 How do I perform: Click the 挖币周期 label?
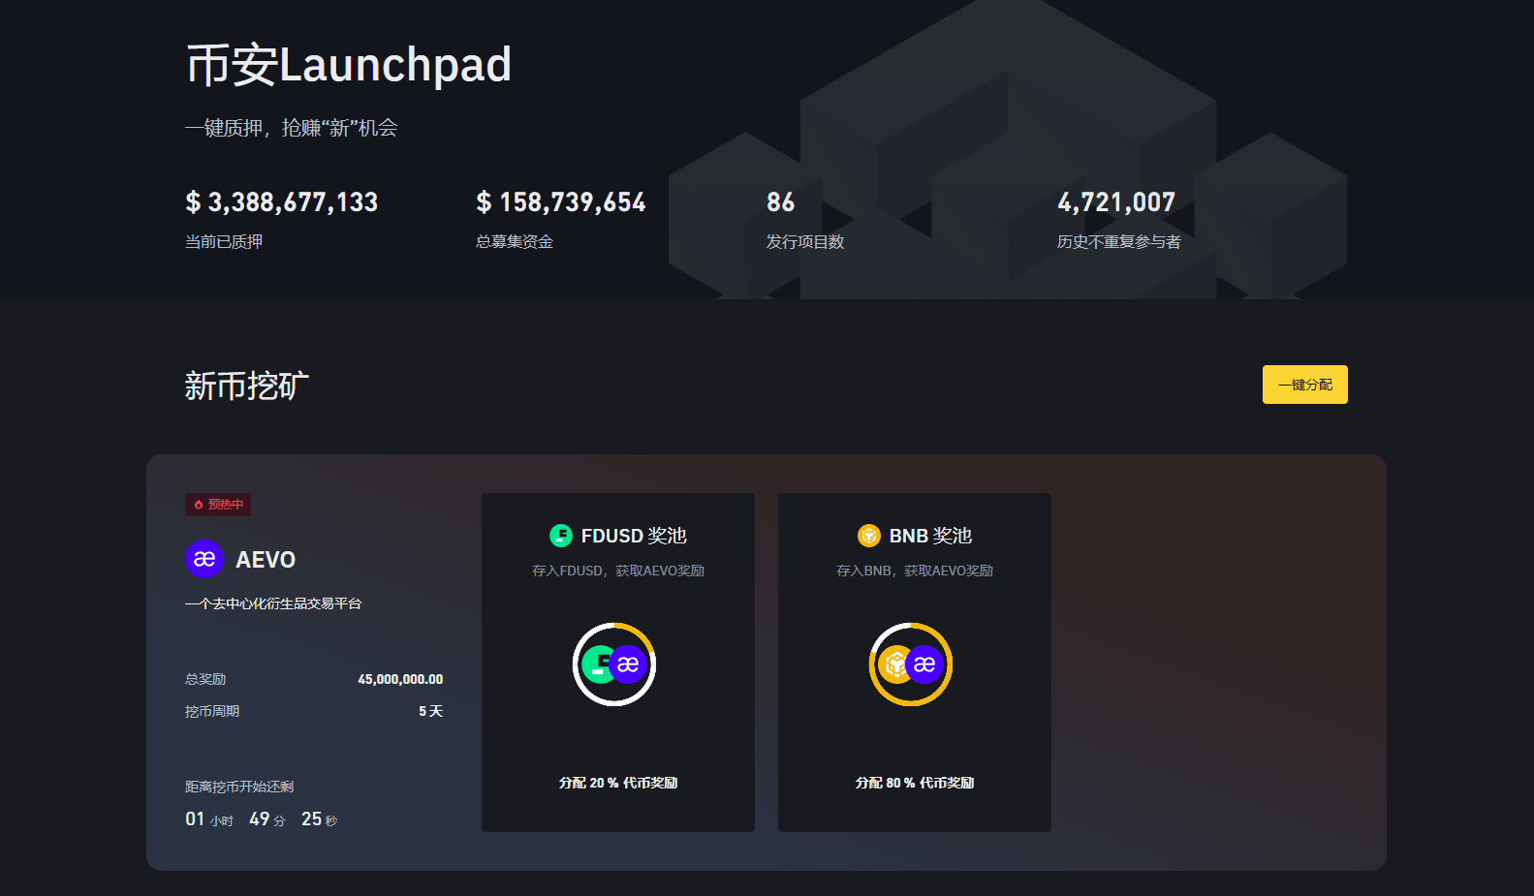[212, 712]
